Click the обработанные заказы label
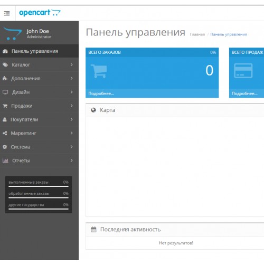 pyautogui.click(x=29, y=194)
